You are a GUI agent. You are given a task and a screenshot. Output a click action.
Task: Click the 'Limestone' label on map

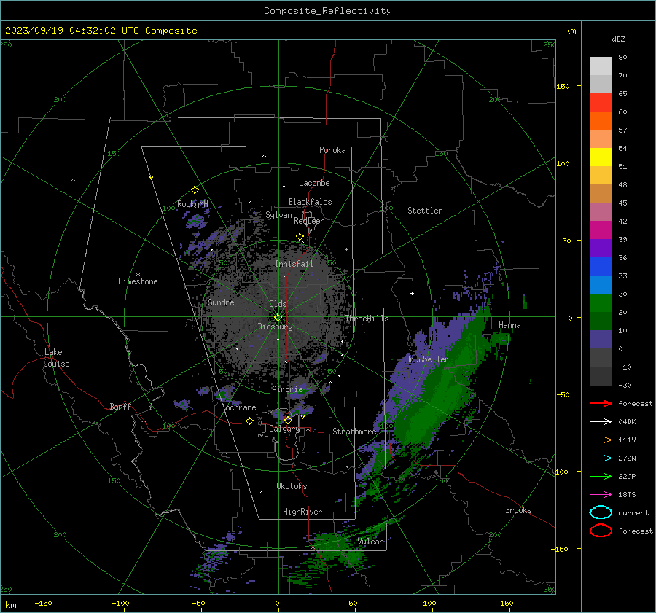[138, 281]
